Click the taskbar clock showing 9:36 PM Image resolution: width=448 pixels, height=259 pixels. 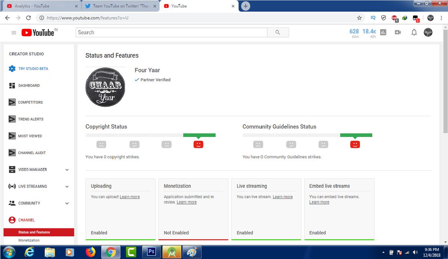point(432,252)
